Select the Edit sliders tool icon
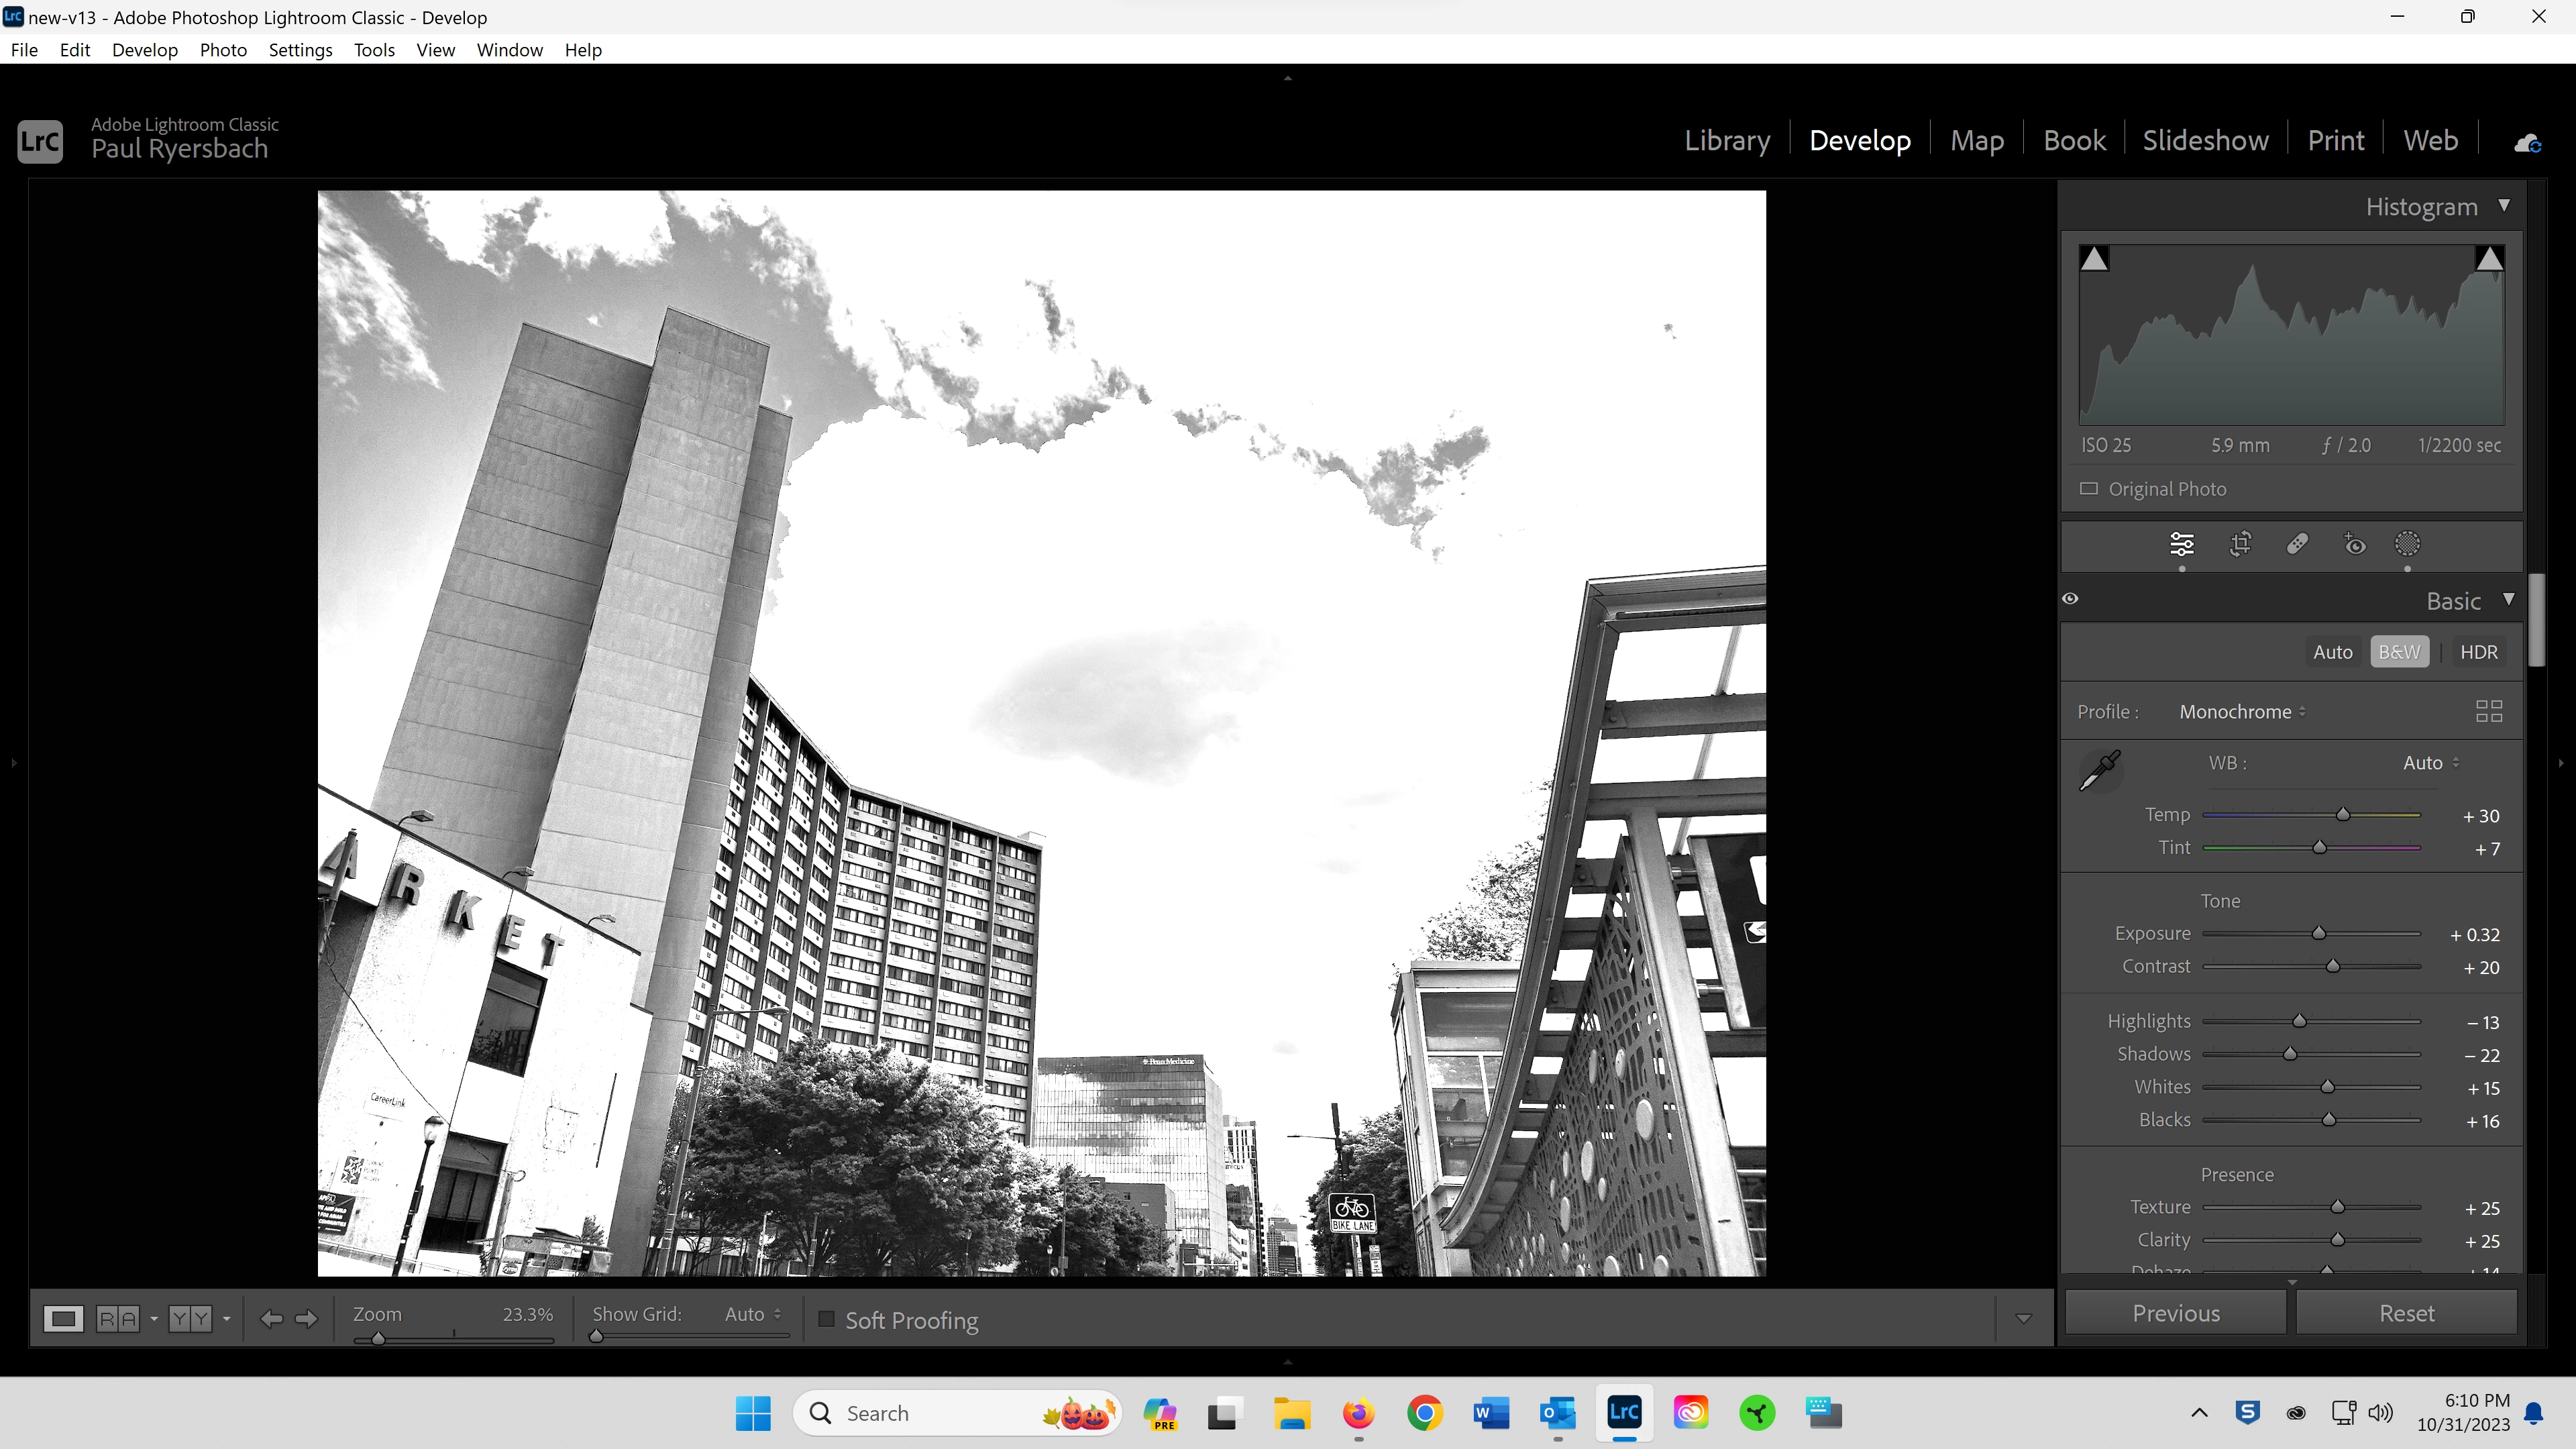Screen dimensions: 2576x1449 2182,544
